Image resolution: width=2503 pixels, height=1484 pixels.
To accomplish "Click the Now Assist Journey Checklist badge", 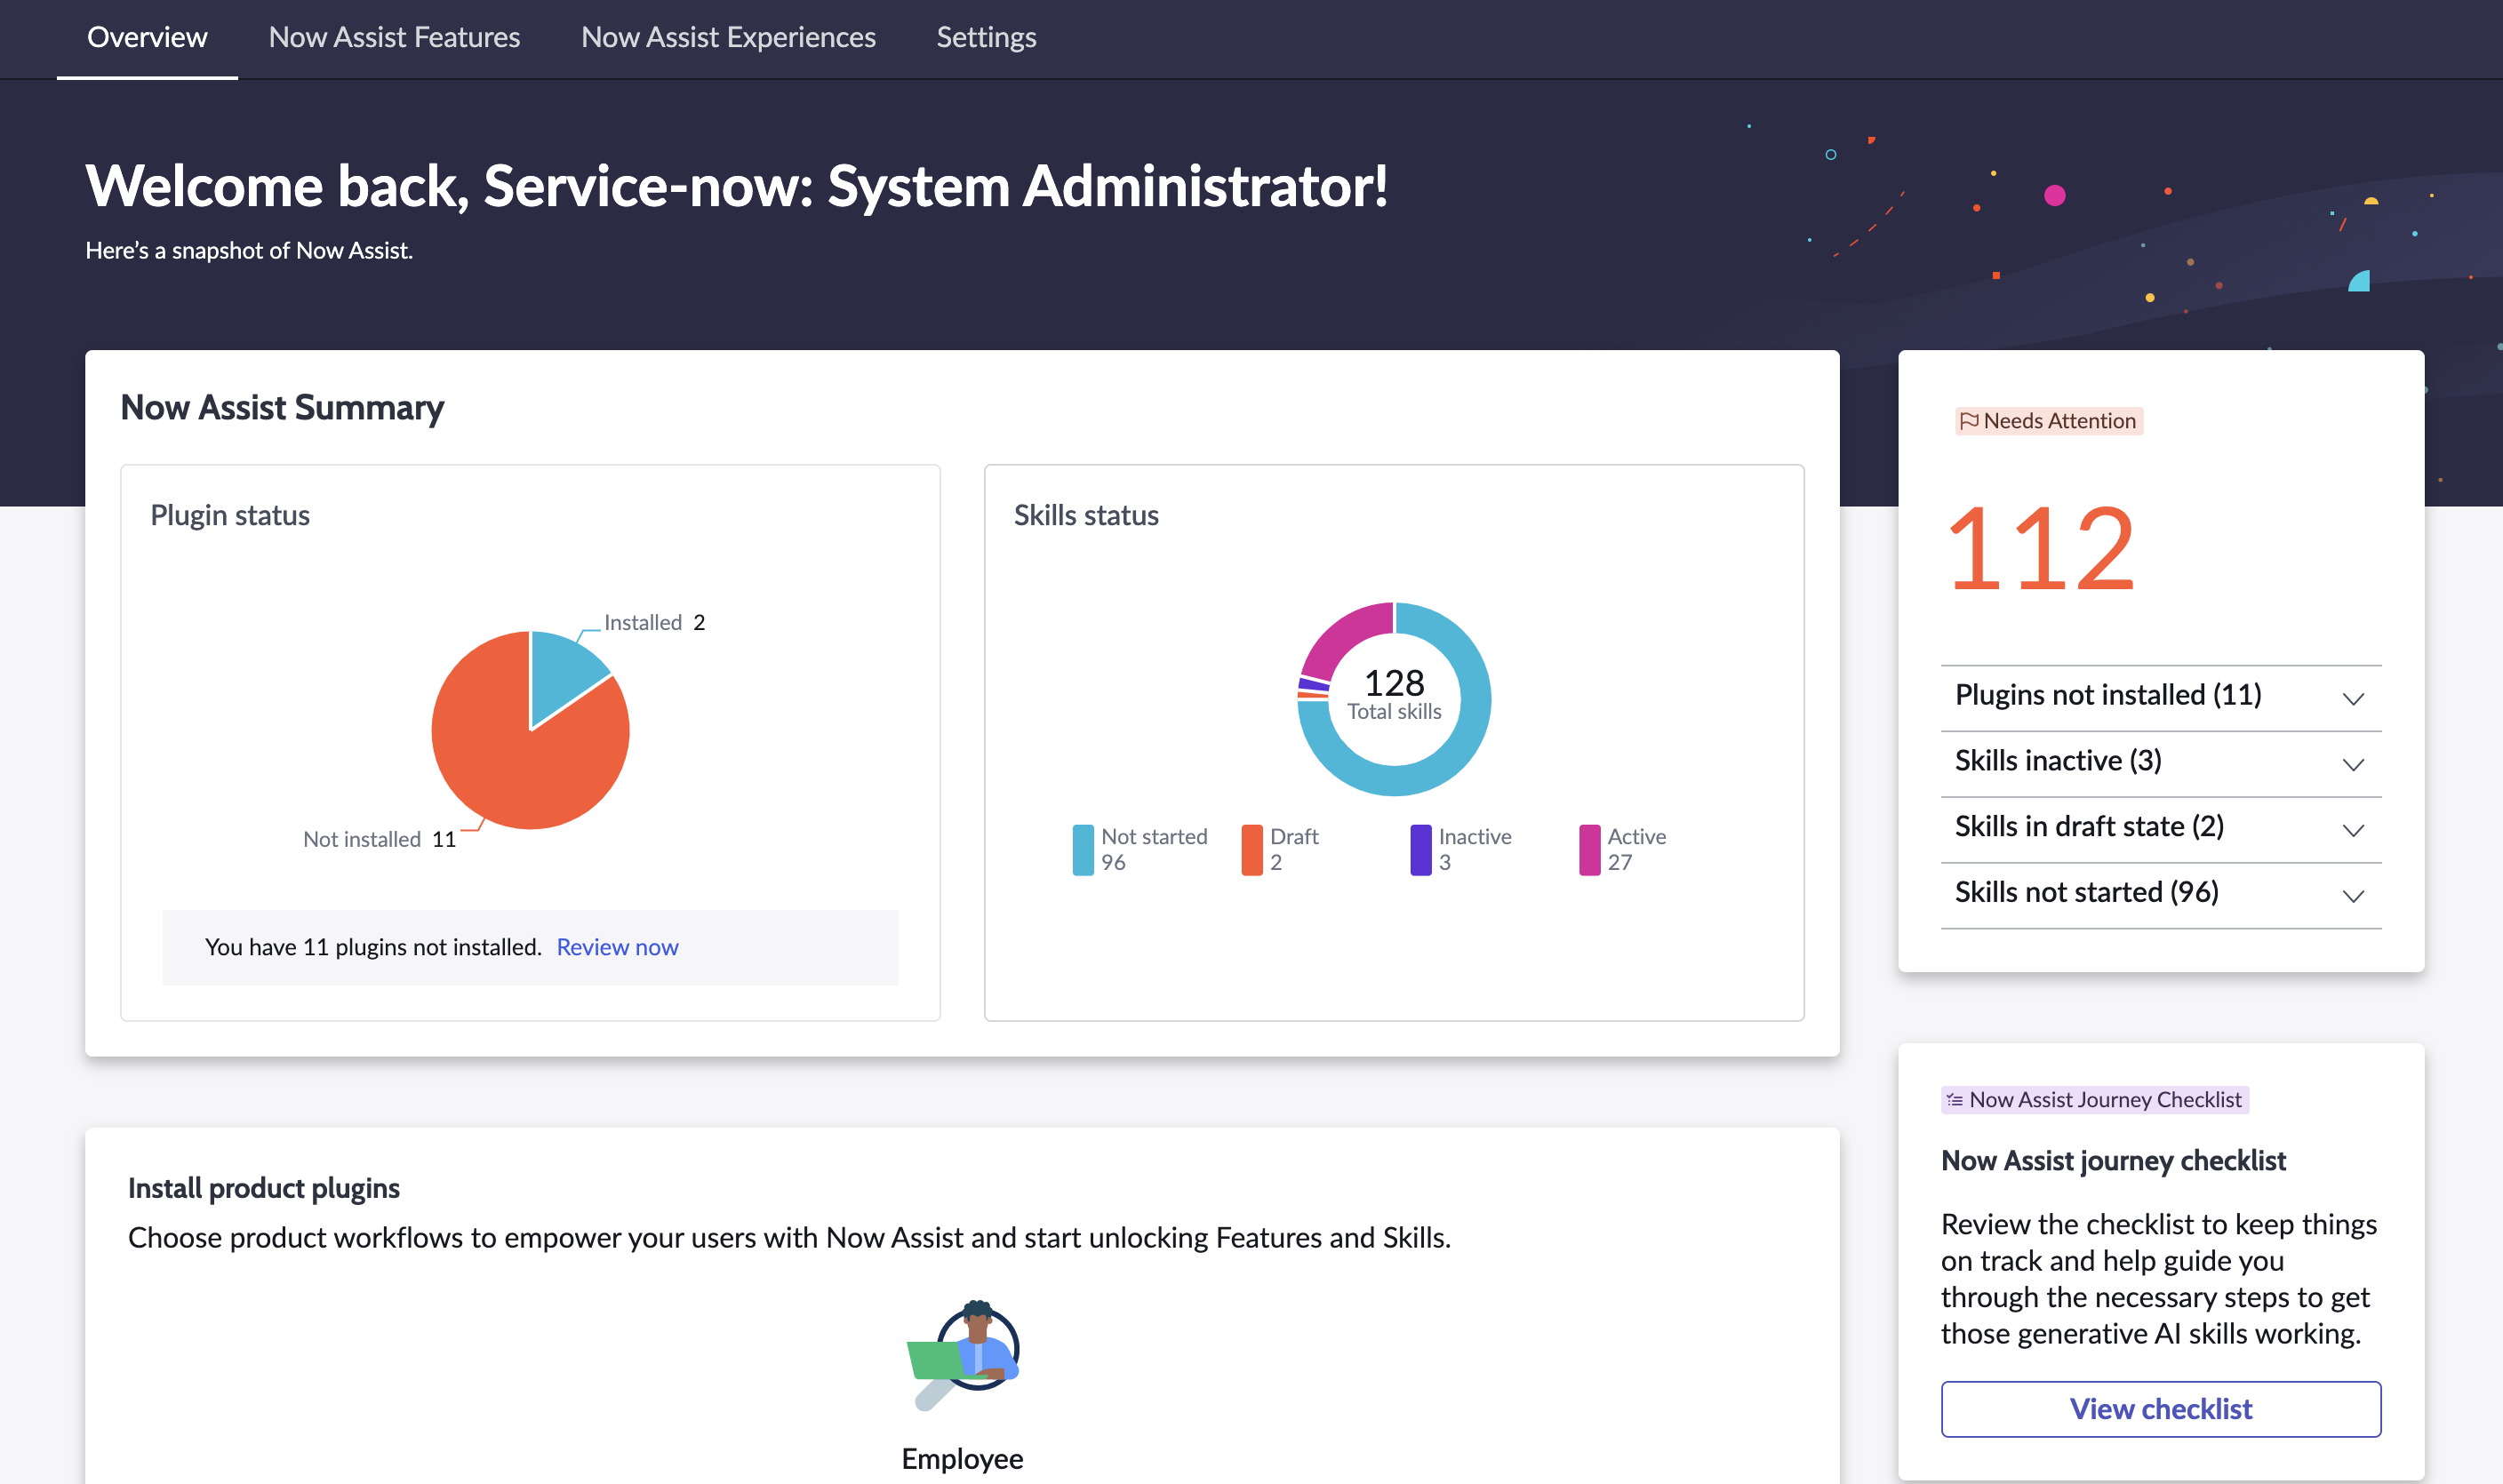I will (2095, 1099).
